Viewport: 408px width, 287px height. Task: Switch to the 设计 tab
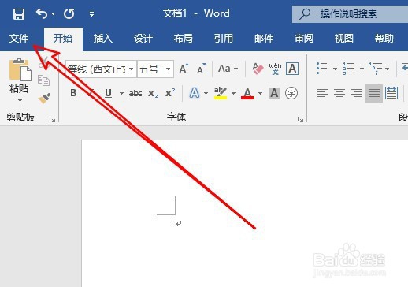143,39
